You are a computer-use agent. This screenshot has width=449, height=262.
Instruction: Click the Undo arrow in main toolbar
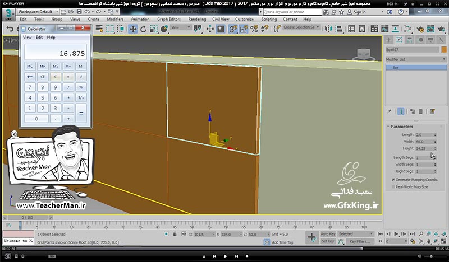click(x=10, y=29)
